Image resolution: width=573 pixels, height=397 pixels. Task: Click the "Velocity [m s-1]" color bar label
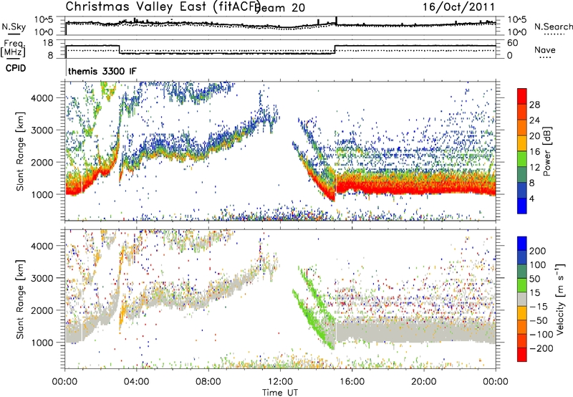coord(560,299)
